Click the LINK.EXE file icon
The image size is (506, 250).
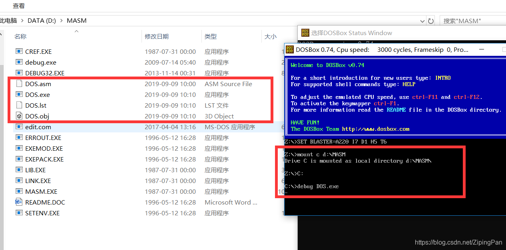[x=19, y=181]
